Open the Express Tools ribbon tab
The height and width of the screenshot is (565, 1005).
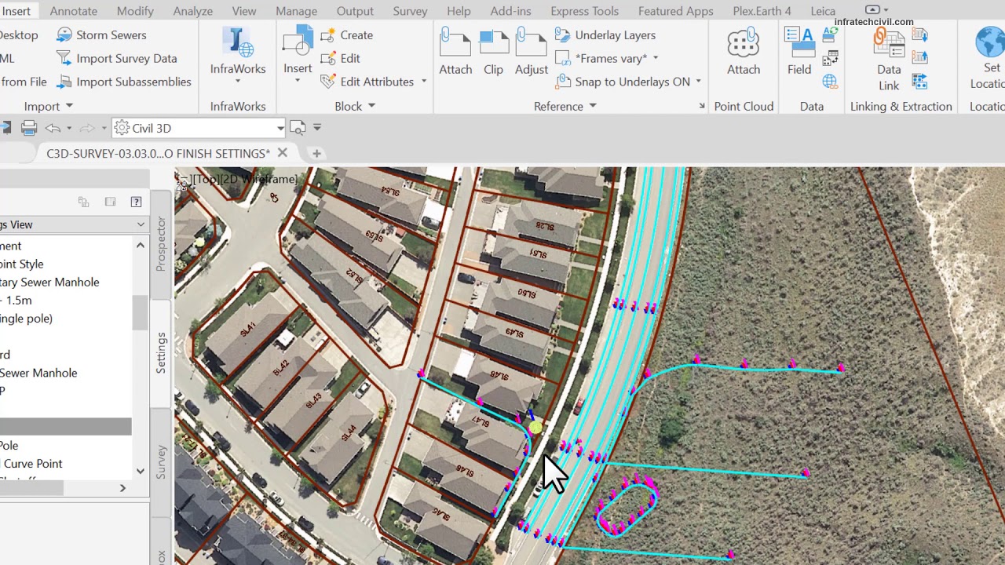tap(584, 11)
